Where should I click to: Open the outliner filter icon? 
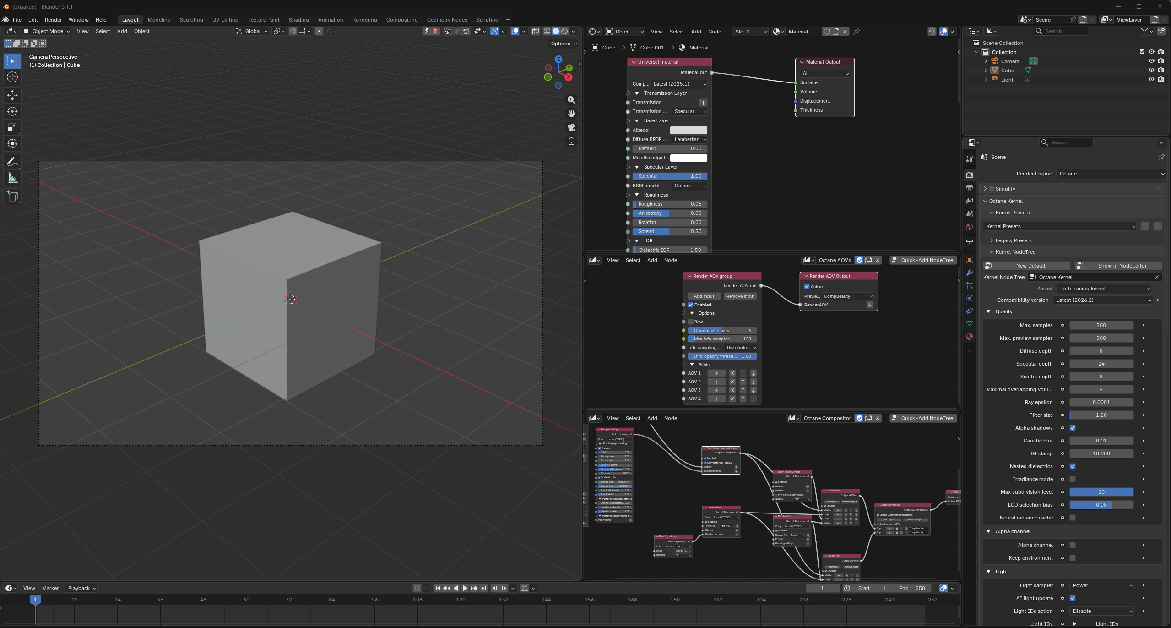tap(1146, 31)
